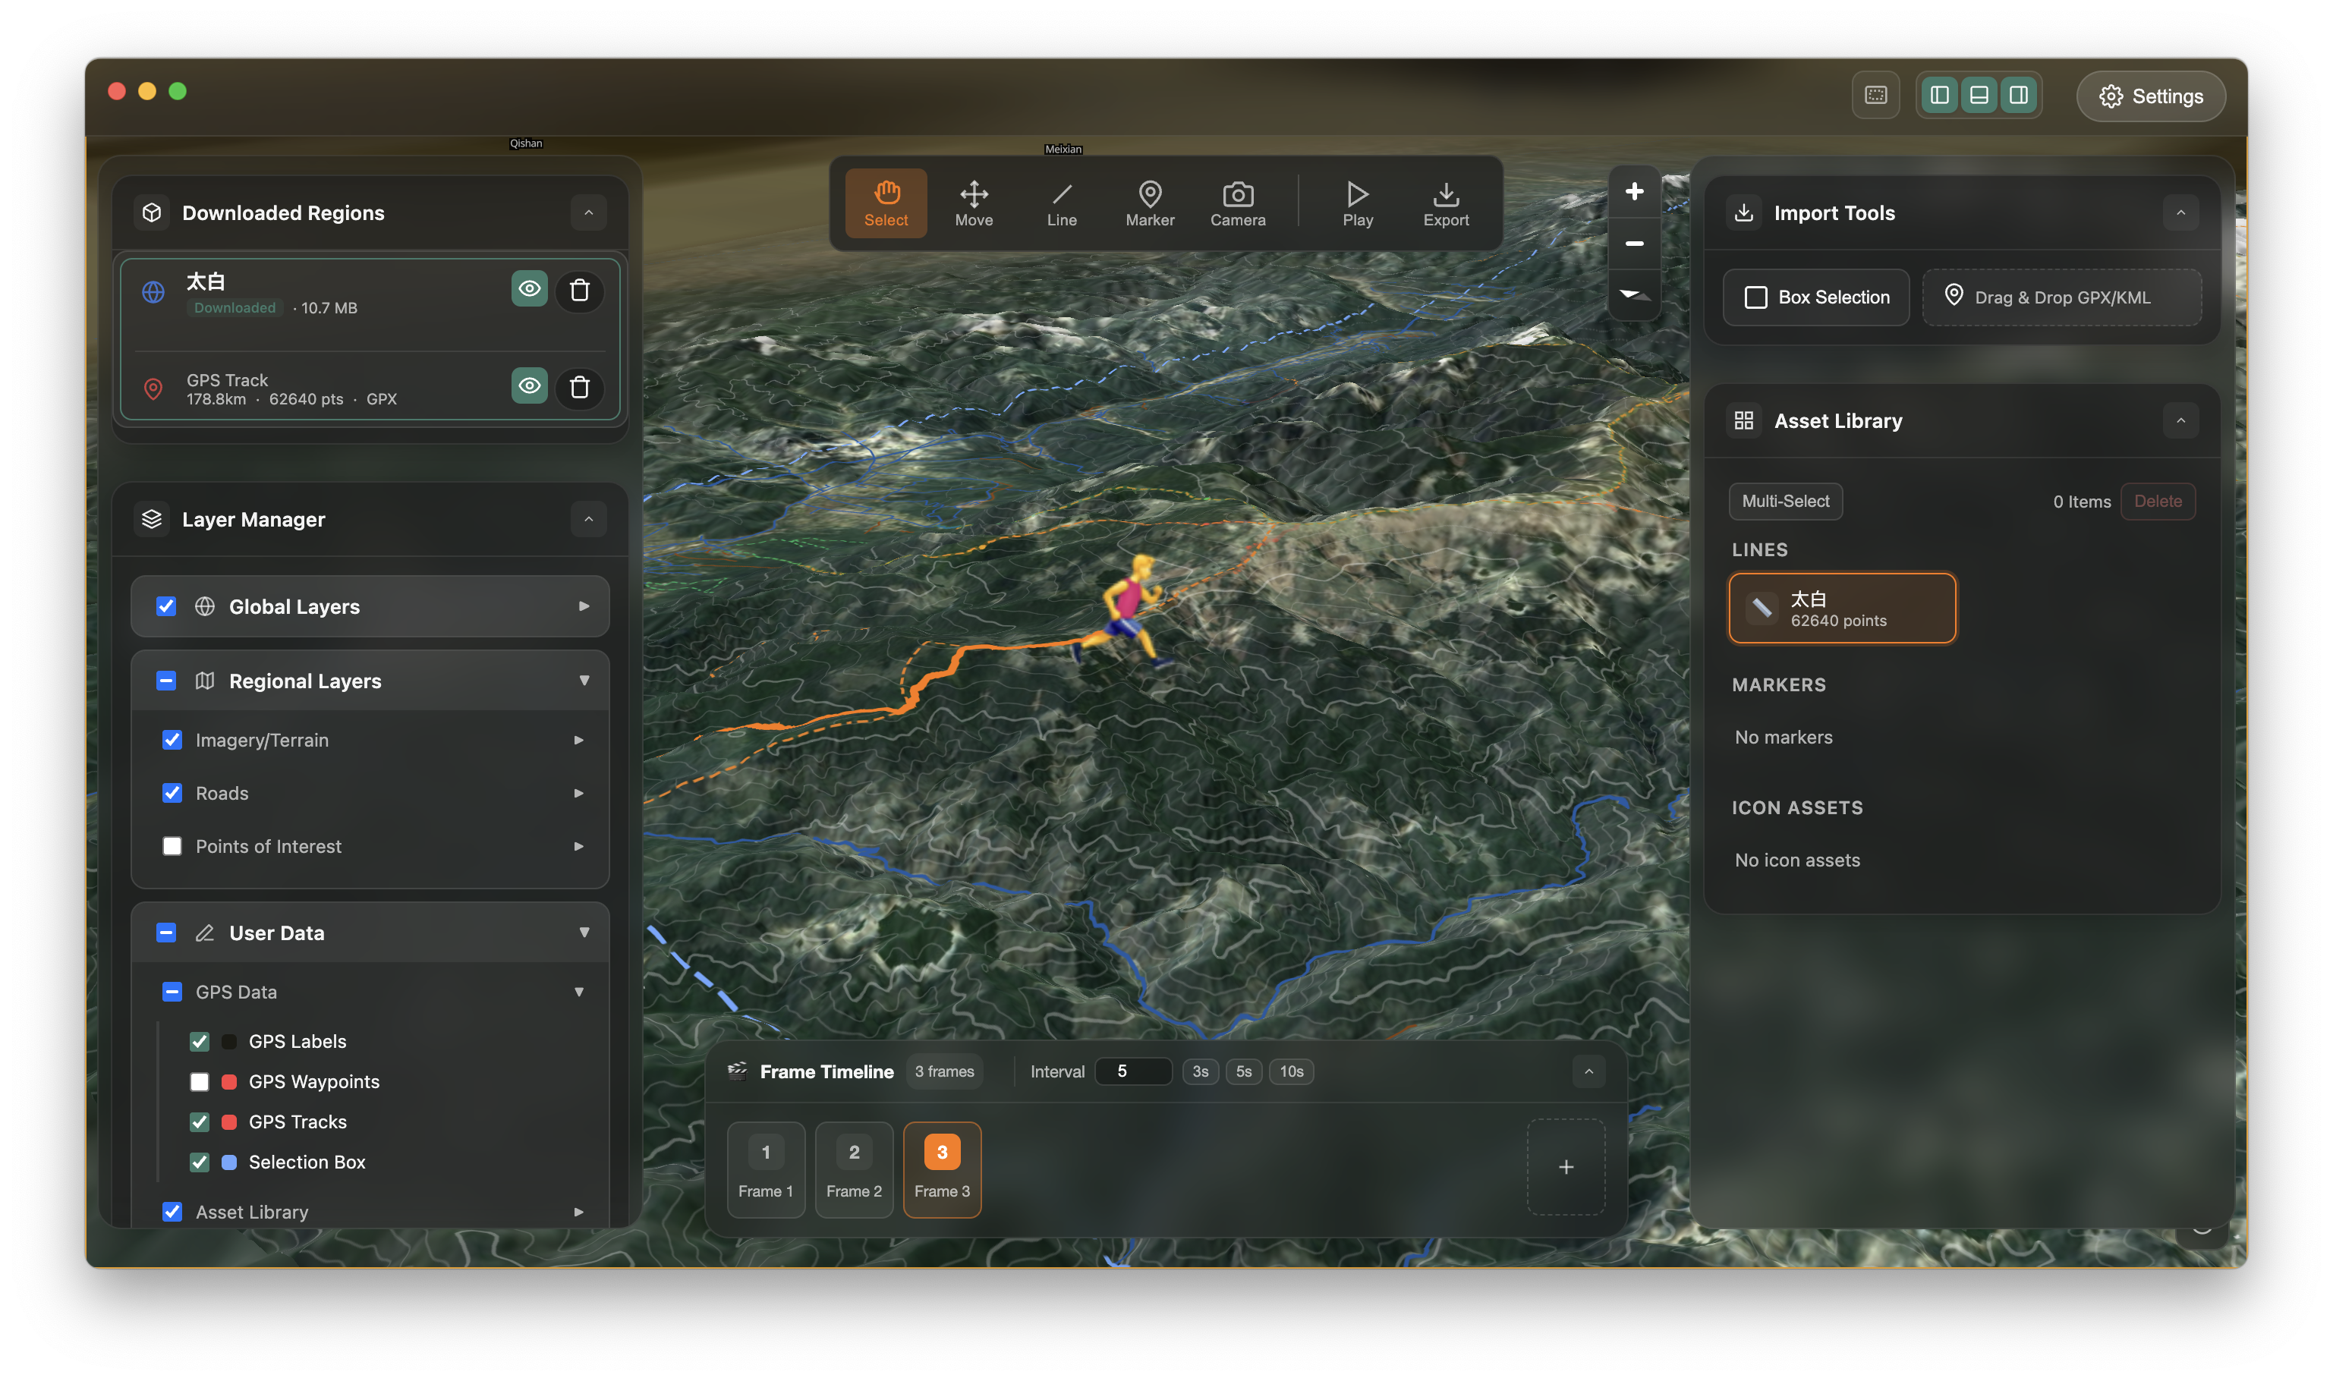
Task: Select the hand Select tool
Action: pyautogui.click(x=885, y=203)
